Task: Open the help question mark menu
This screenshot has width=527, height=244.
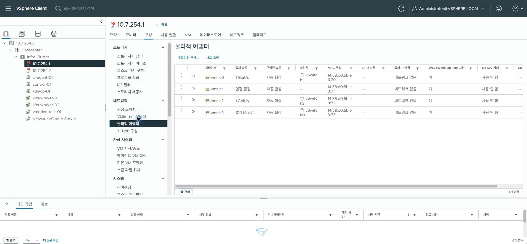Action: click(518, 9)
